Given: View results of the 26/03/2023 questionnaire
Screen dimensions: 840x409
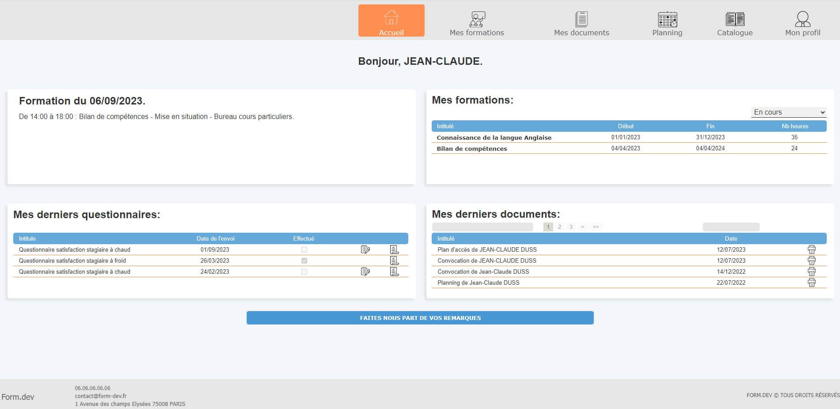Looking at the screenshot, I should tap(395, 260).
